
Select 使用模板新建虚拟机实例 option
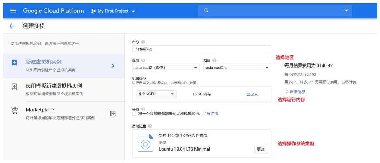63,89
